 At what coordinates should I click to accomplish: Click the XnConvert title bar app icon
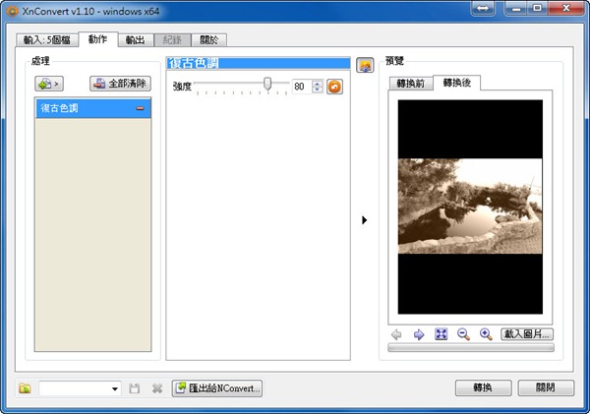point(12,11)
